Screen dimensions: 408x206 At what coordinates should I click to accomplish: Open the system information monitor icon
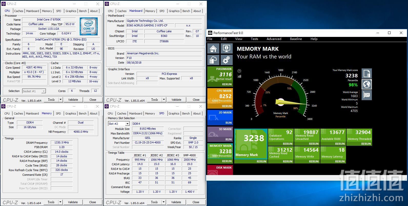[226, 48]
